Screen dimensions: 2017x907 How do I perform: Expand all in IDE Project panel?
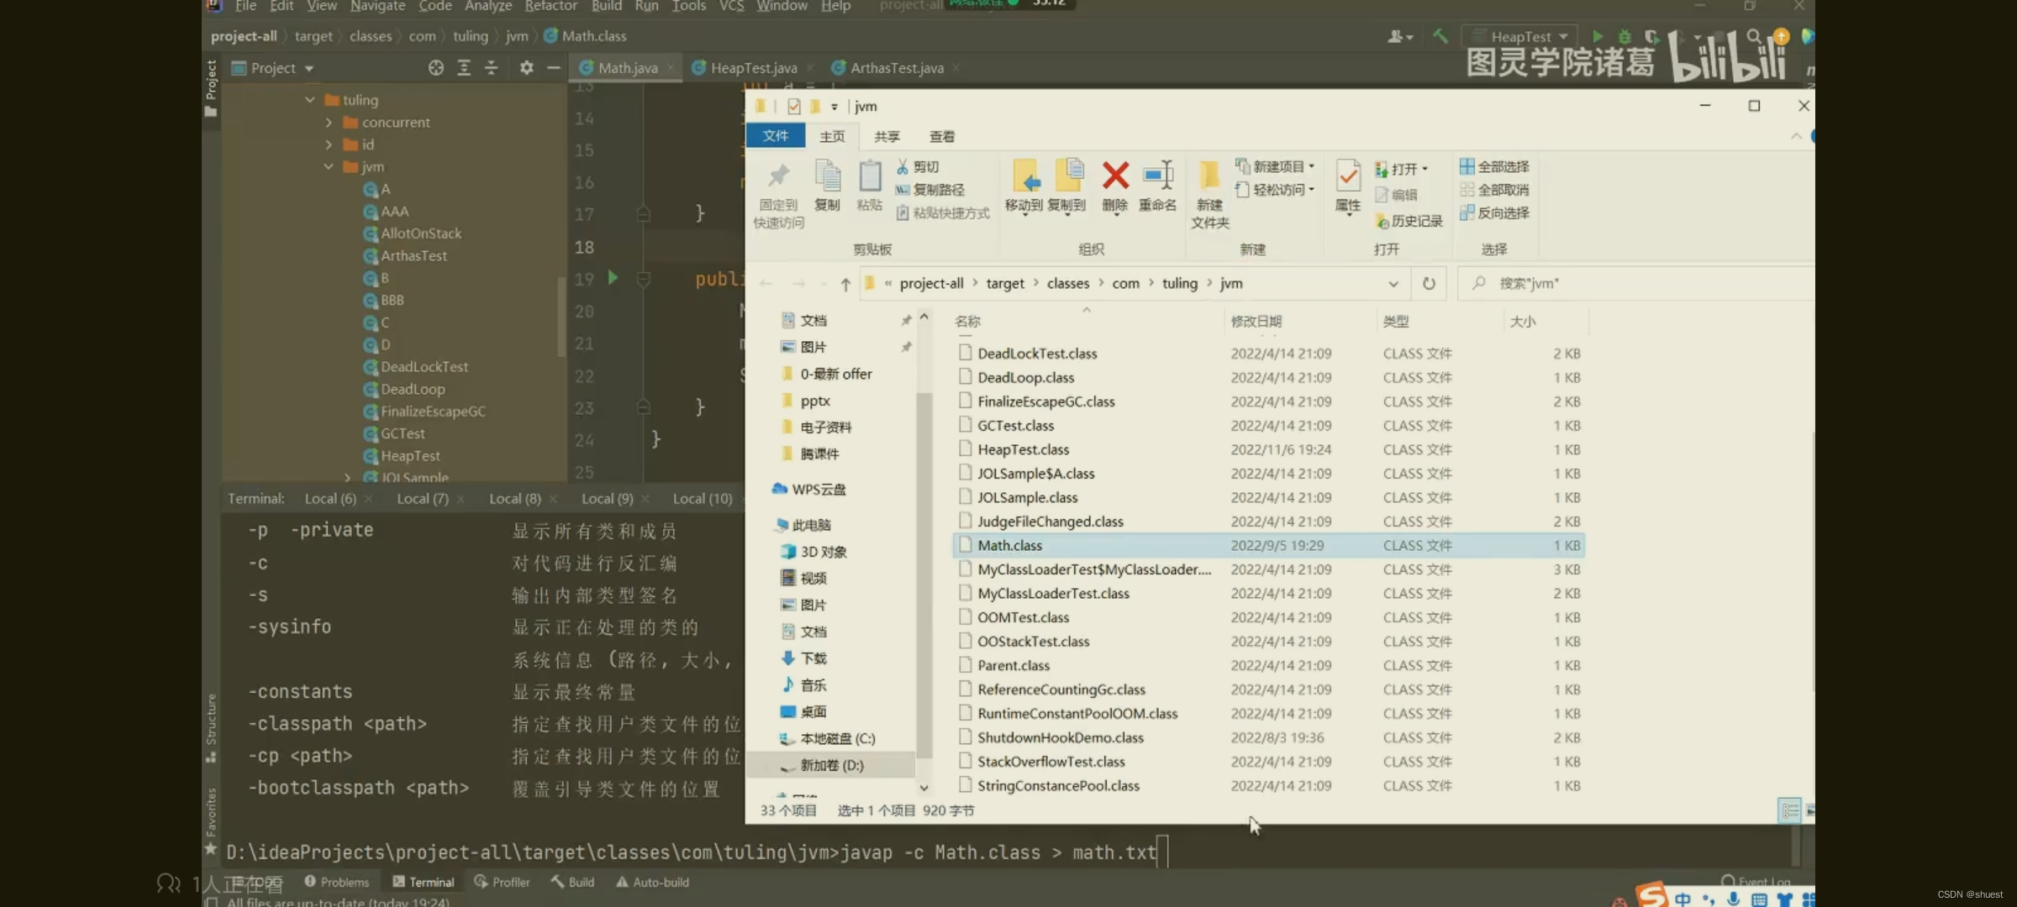pos(464,68)
